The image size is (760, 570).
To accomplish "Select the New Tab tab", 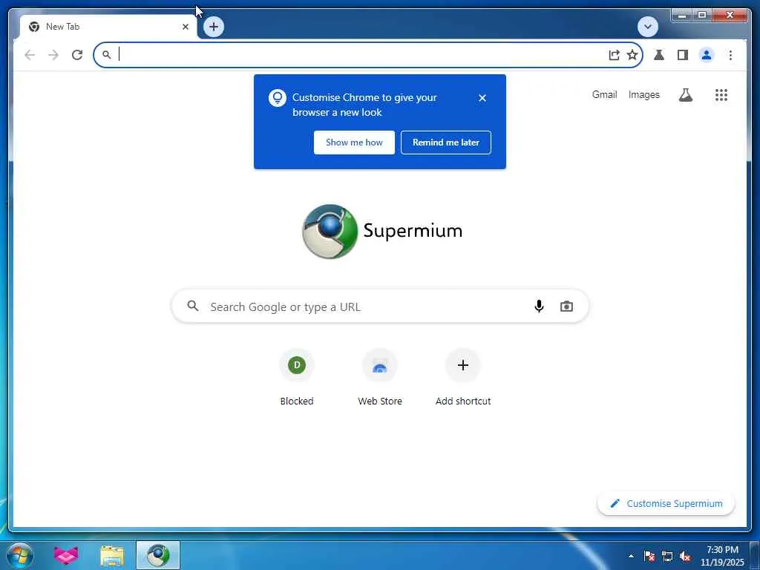I will [108, 27].
